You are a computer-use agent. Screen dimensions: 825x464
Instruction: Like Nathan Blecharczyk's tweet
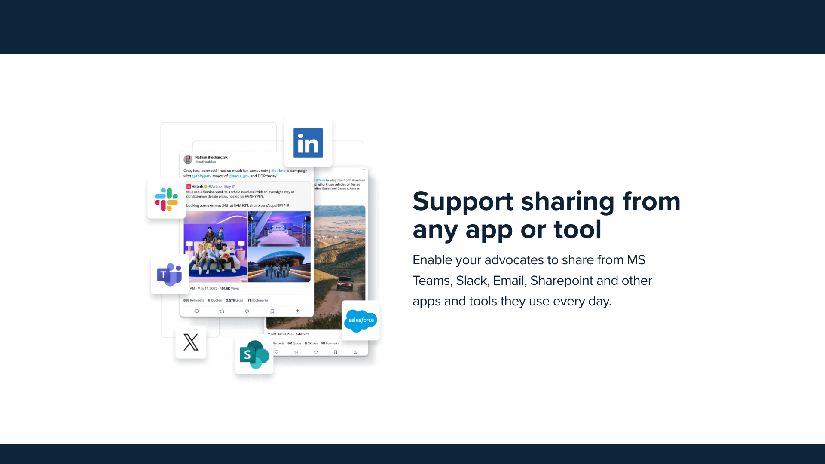[x=247, y=311]
